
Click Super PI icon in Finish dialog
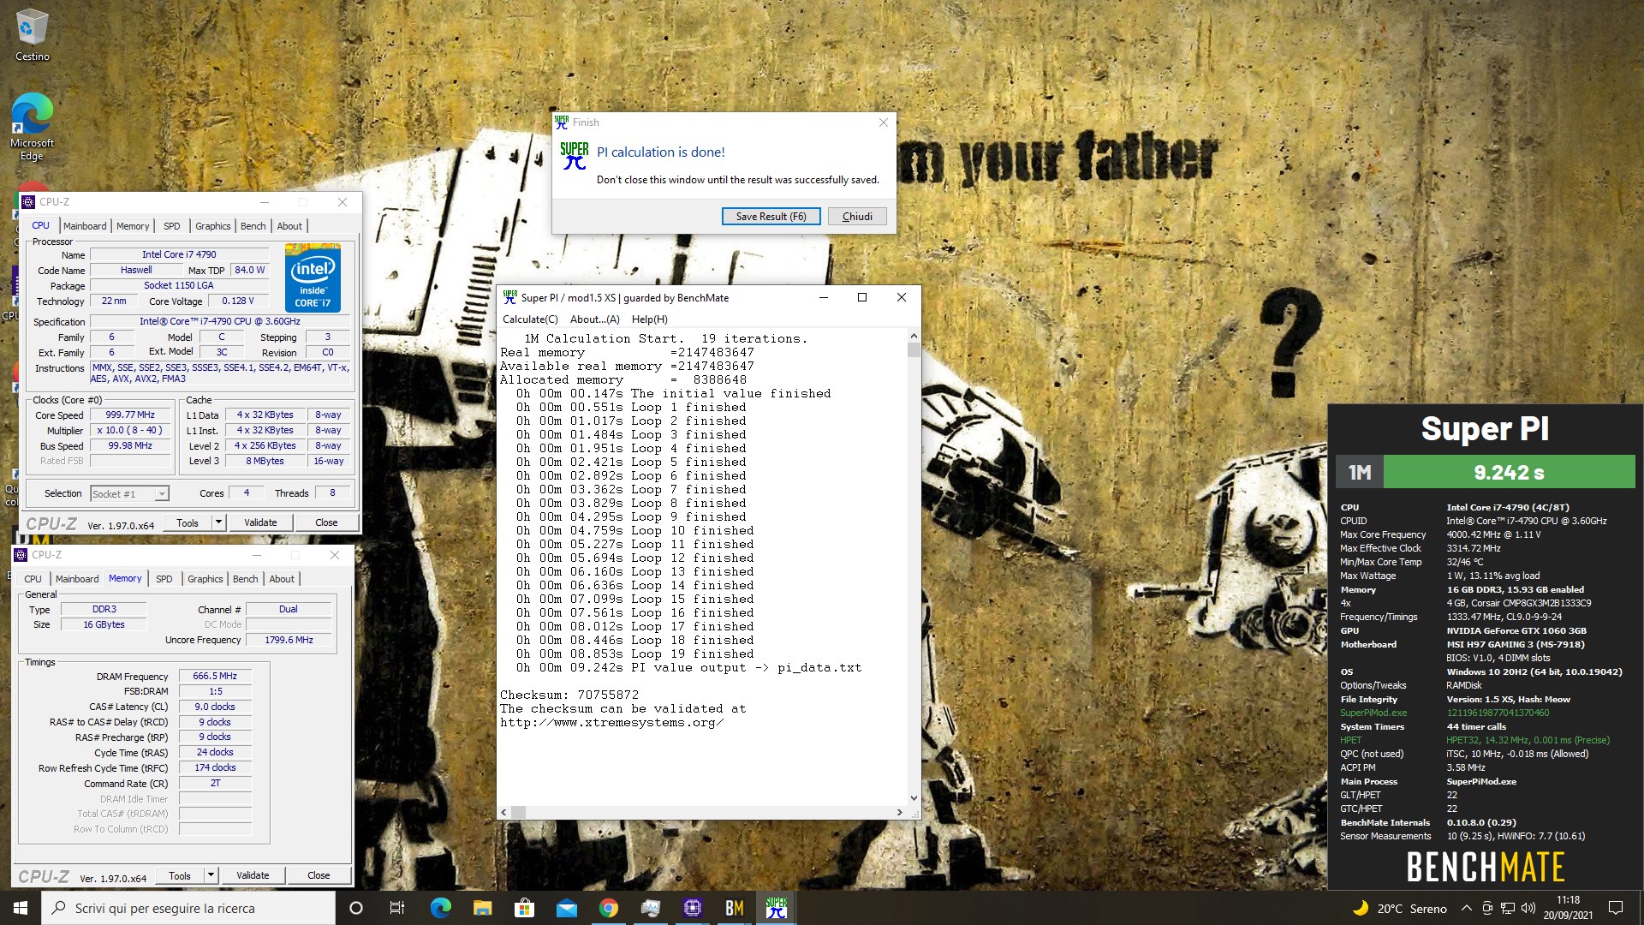point(575,156)
